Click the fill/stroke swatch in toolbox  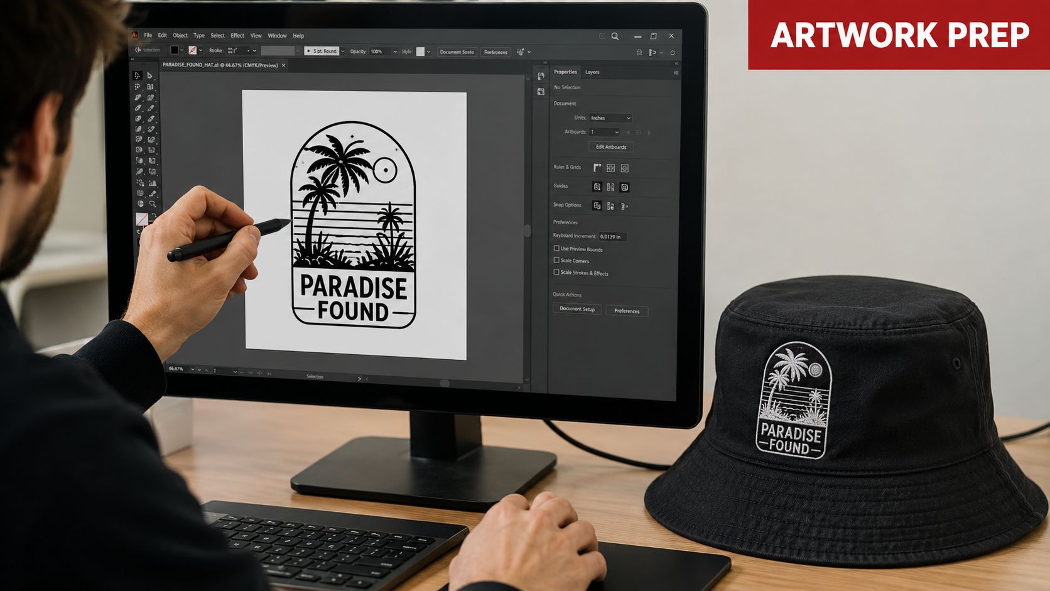[x=142, y=219]
